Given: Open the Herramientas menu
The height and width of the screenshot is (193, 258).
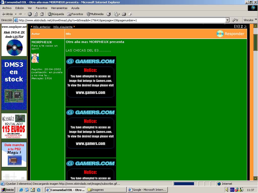Looking at the screenshot, I should pos(59,8).
